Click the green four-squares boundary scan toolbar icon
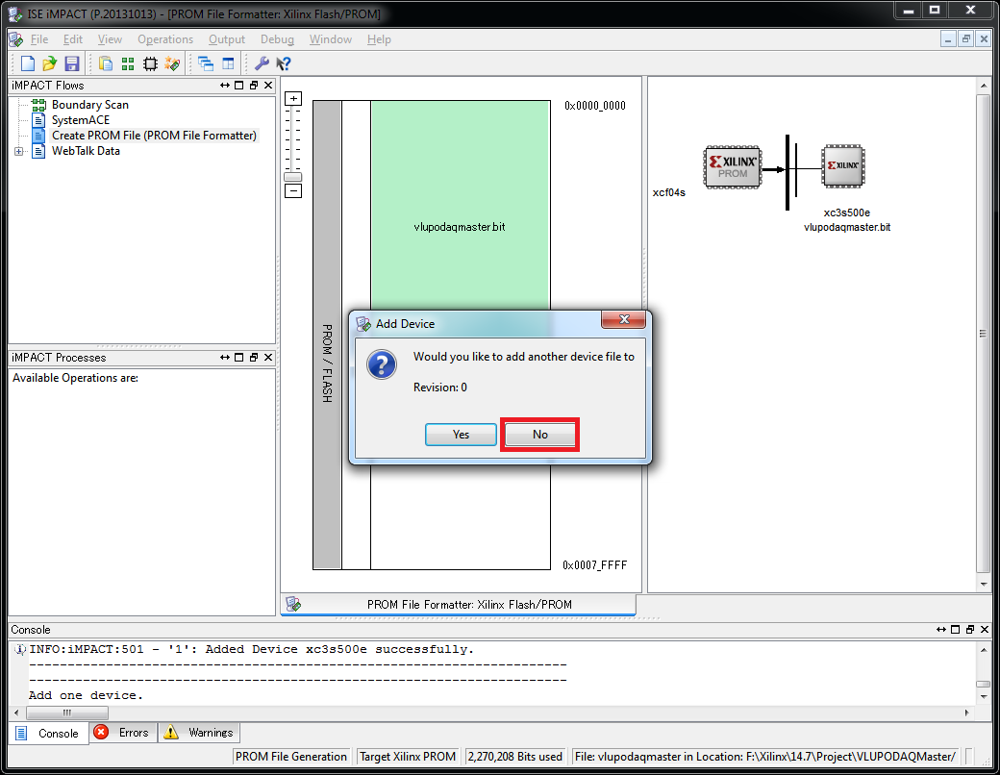1000x775 pixels. 128,63
